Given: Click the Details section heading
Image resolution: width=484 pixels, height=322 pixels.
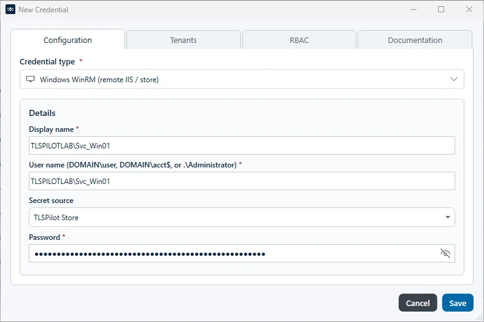Looking at the screenshot, I should [42, 113].
